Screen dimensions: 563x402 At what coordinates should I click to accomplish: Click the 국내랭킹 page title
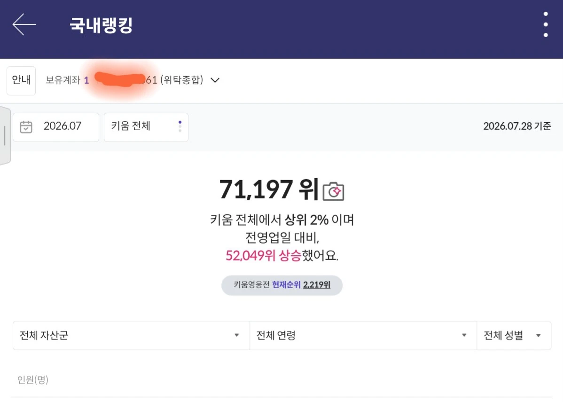click(x=101, y=25)
